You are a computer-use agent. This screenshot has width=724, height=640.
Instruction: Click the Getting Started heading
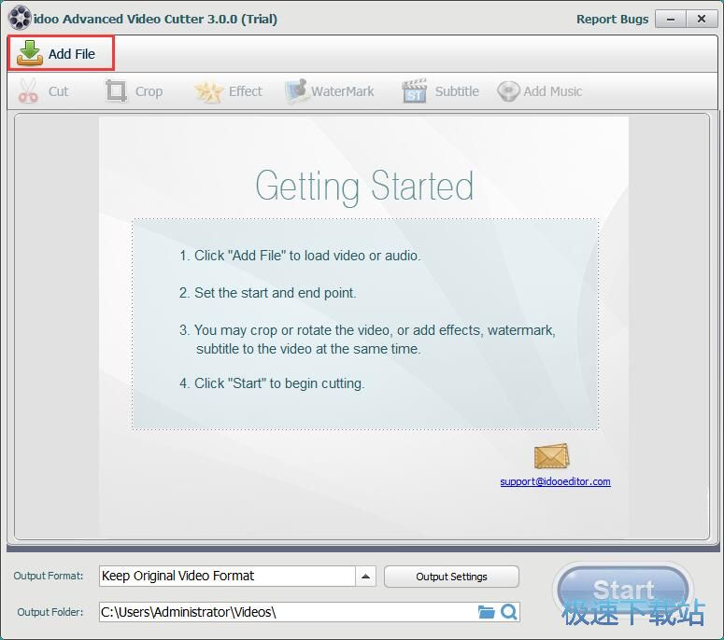tap(364, 186)
